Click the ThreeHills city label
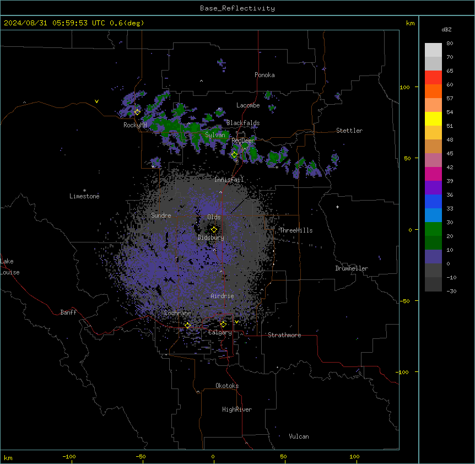475x464 pixels. point(296,230)
